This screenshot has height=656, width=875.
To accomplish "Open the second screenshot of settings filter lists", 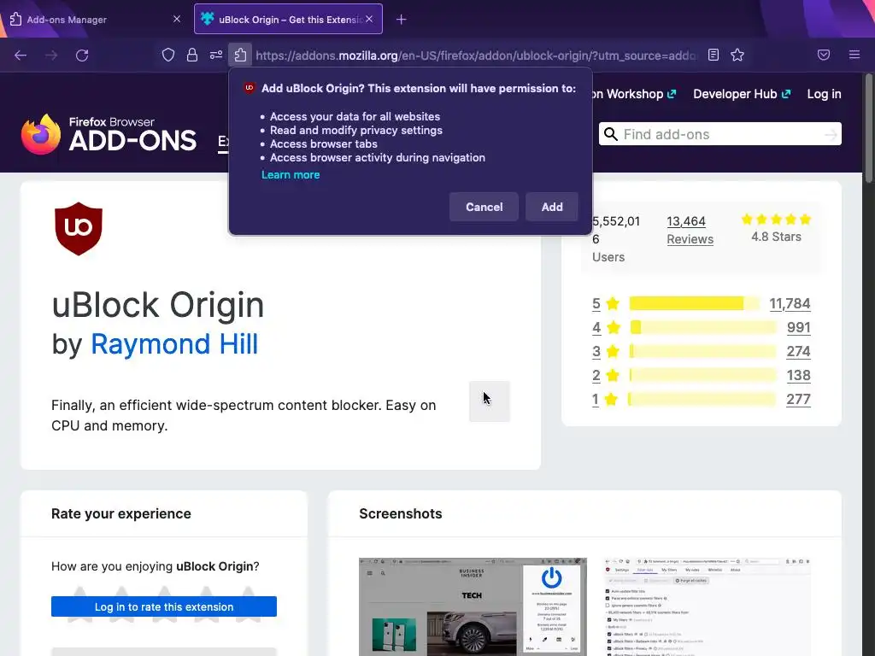I will click(x=708, y=607).
